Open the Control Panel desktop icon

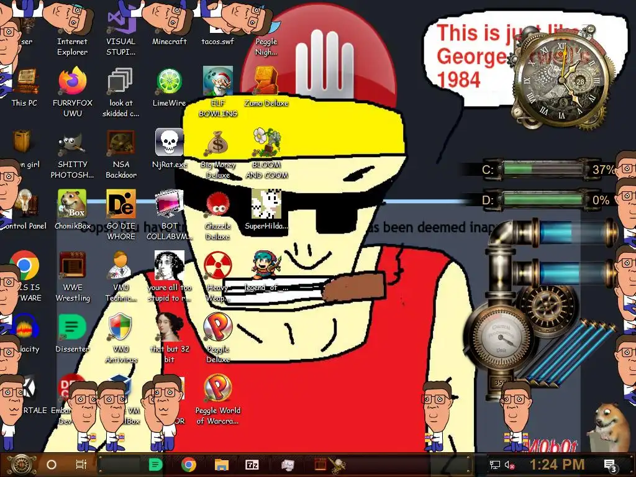click(x=24, y=209)
